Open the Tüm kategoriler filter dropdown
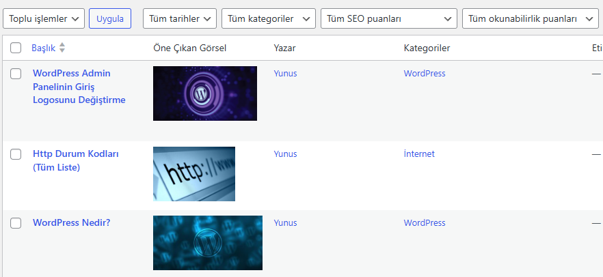603x277 pixels. pos(269,18)
